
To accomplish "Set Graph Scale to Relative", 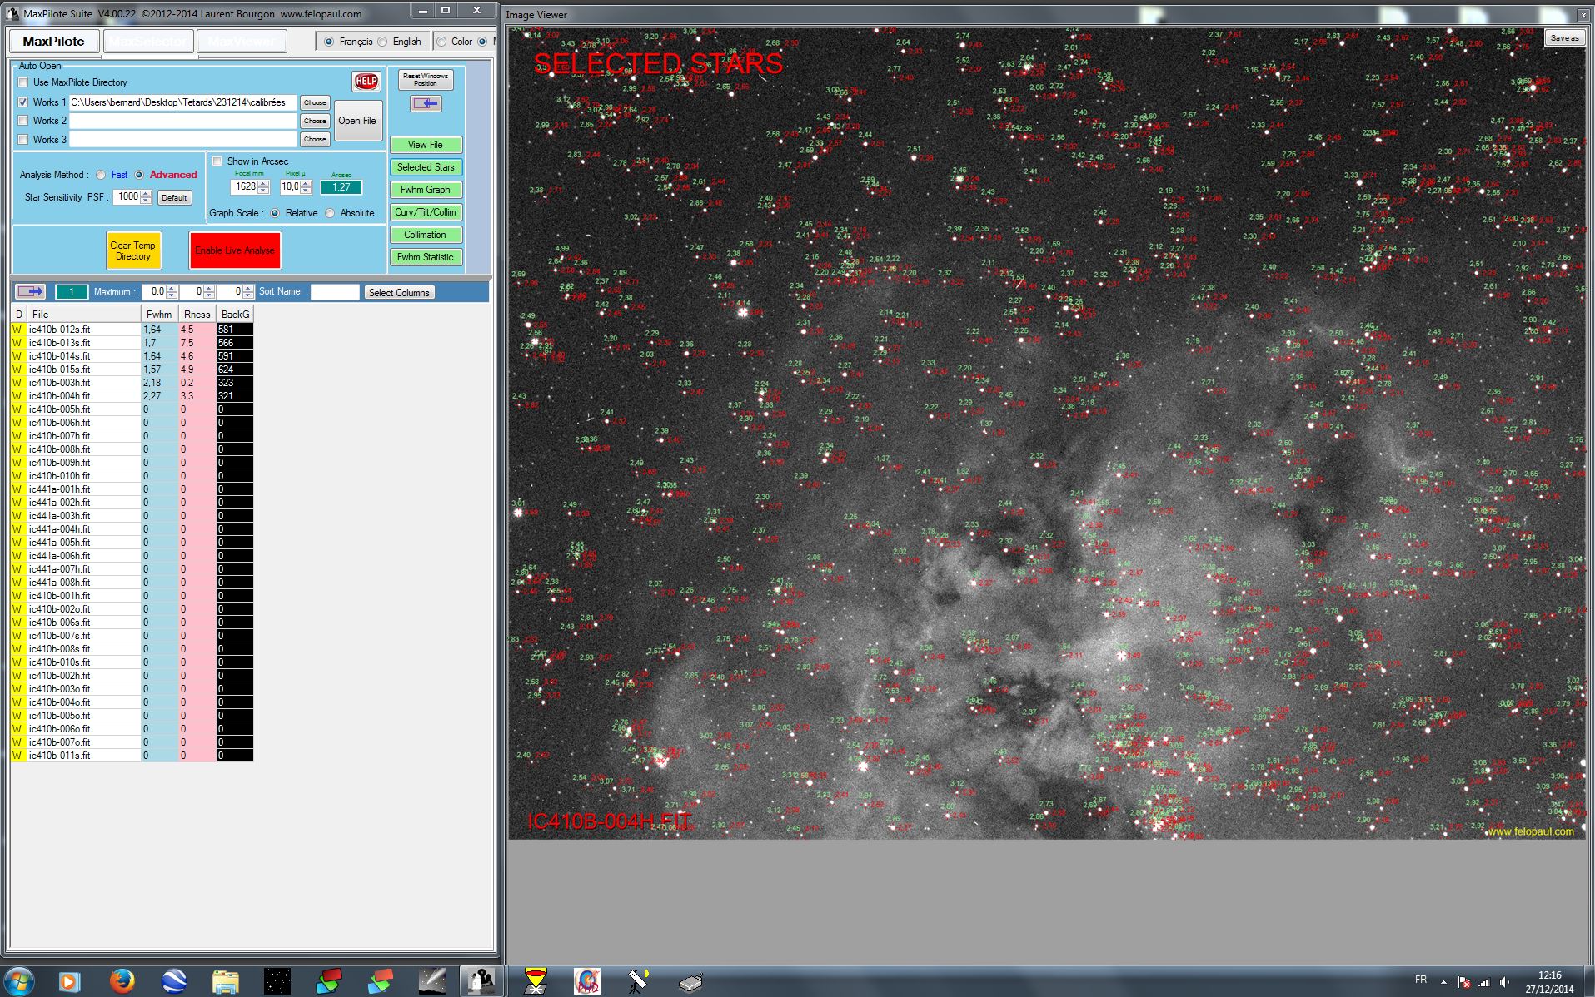I will click(275, 213).
